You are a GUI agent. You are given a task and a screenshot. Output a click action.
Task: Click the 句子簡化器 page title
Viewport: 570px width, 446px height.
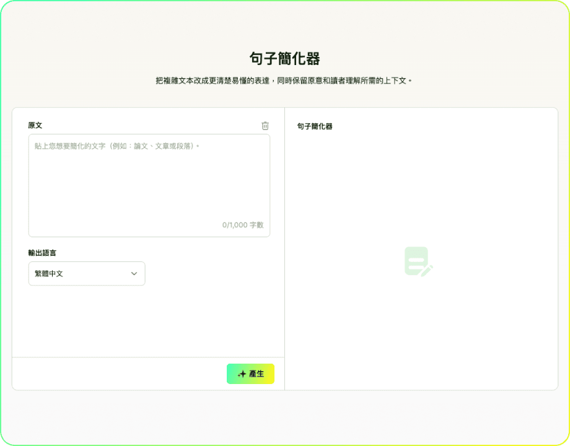point(284,58)
